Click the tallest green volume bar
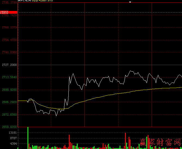 point(28,138)
